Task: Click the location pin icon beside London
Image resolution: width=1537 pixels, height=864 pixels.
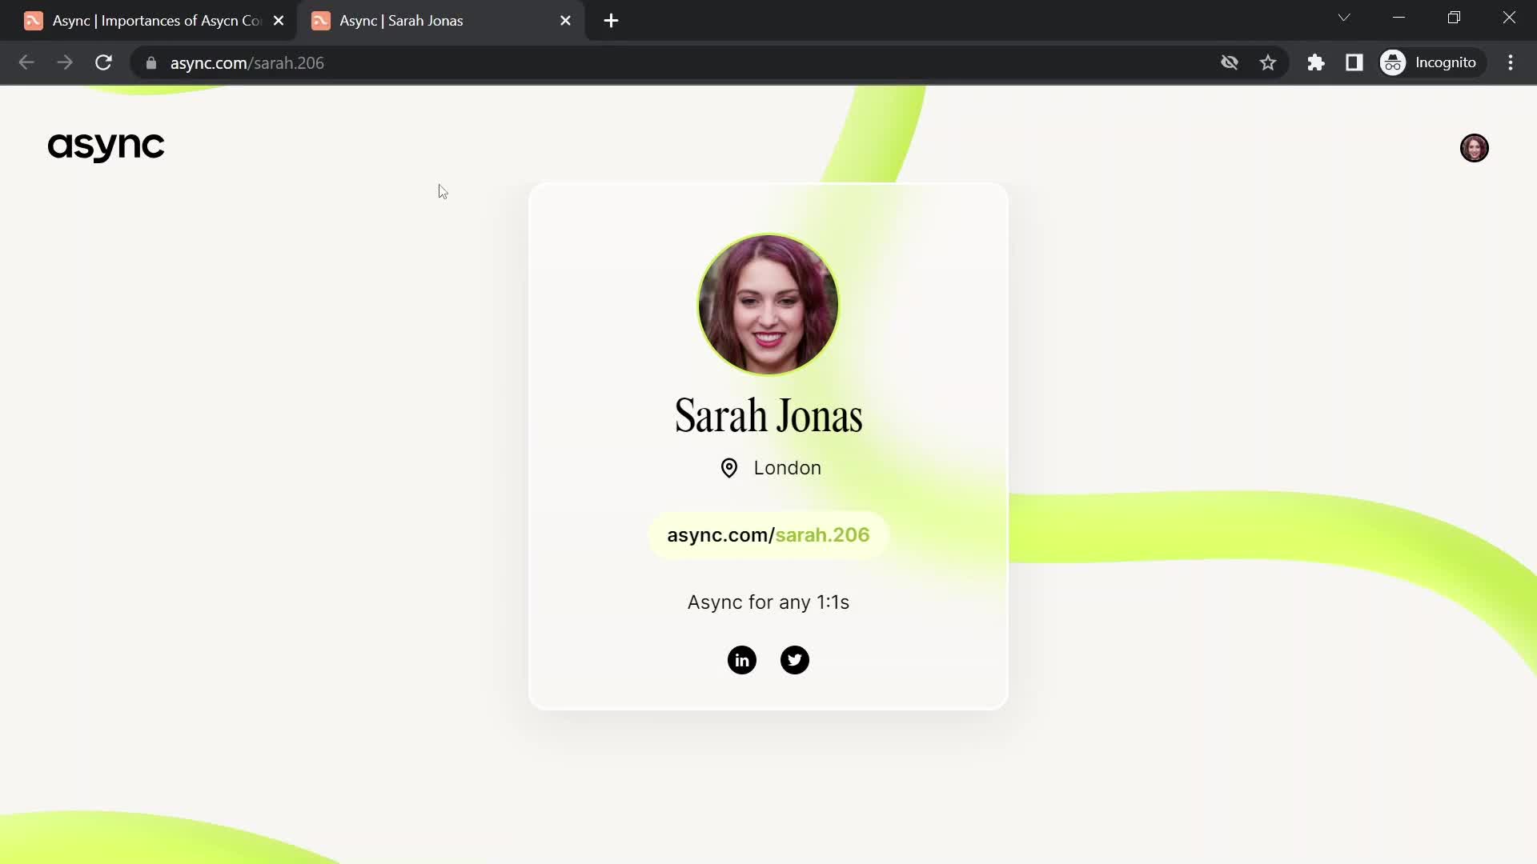Action: click(728, 468)
